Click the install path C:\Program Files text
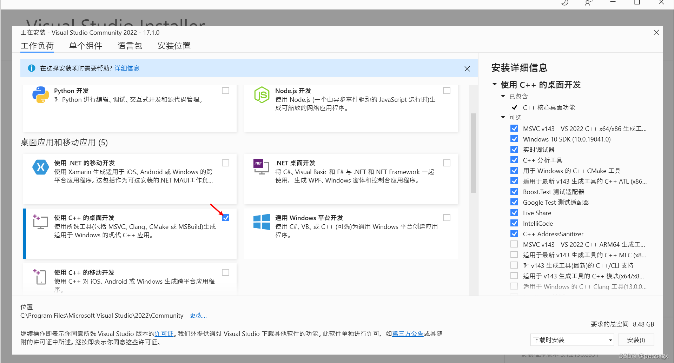This screenshot has width=674, height=363. (102, 315)
